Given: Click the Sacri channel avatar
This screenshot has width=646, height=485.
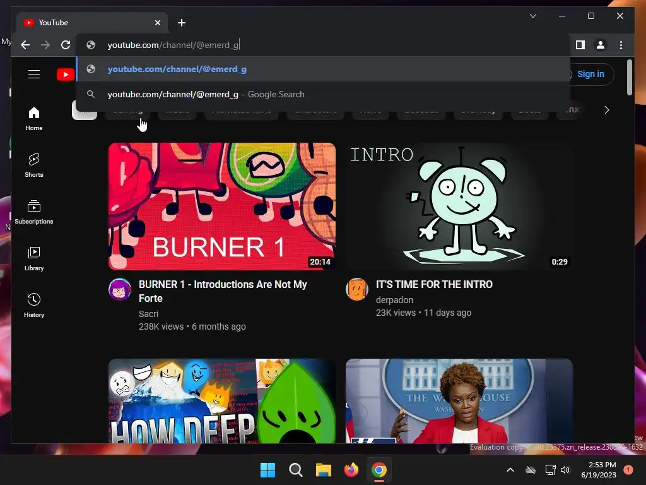Looking at the screenshot, I should [120, 289].
